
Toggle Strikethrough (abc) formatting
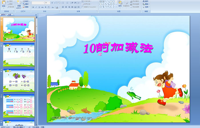(42, 7)
